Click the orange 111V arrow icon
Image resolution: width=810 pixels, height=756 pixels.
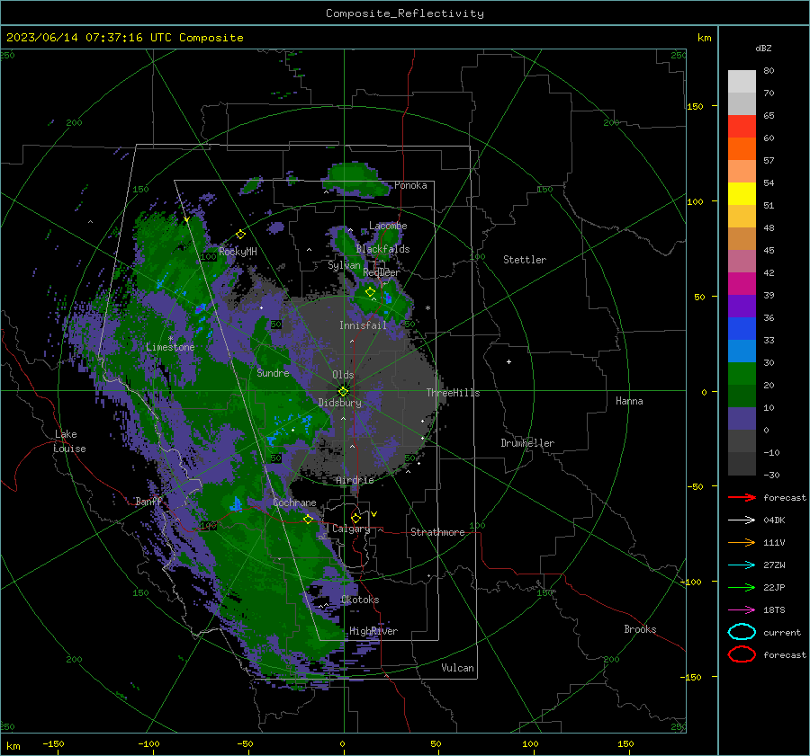[742, 542]
